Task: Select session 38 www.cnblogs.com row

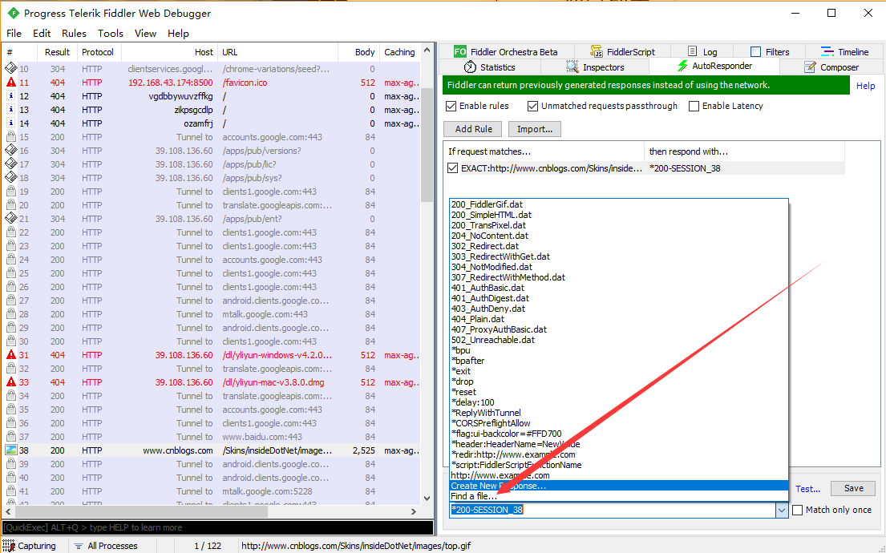Action: click(212, 450)
